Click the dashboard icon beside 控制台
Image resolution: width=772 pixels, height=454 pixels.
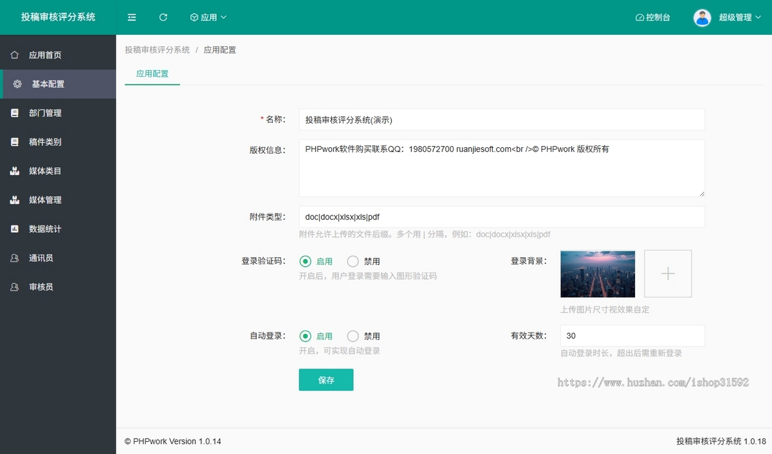click(x=639, y=17)
